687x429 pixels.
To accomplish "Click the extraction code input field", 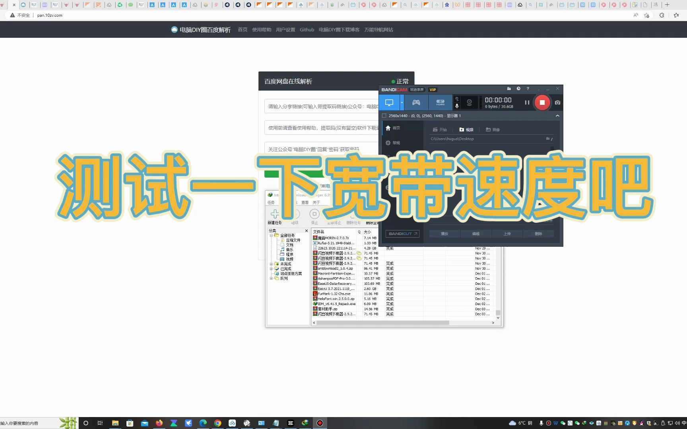I will pyautogui.click(x=322, y=128).
